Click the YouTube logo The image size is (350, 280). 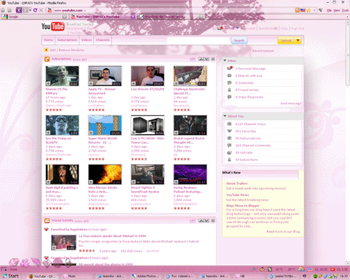pos(52,26)
